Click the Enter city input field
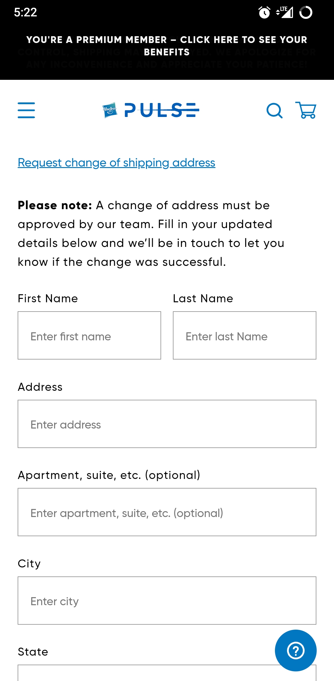The width and height of the screenshot is (334, 681). (x=167, y=601)
